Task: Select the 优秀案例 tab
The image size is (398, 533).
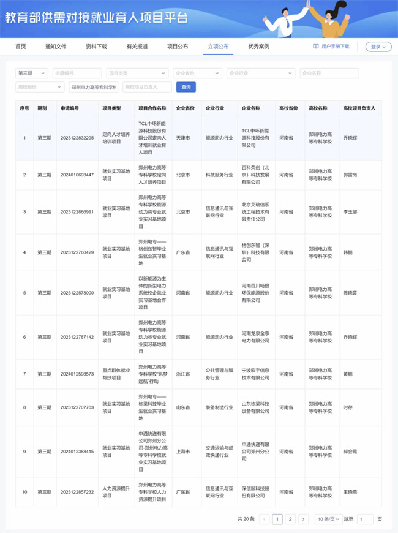Action: (x=258, y=47)
